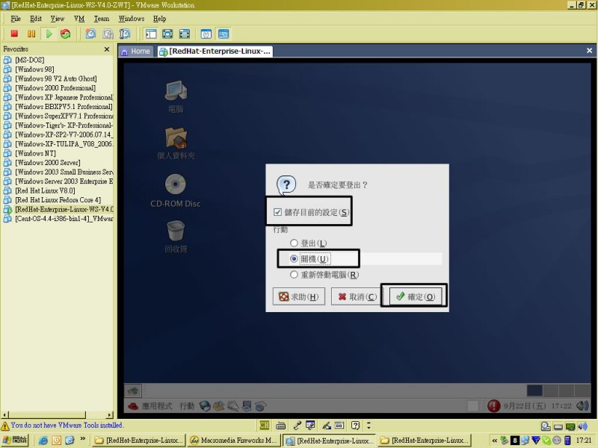Toggle the Favorites sidebar toolbar icon
This screenshot has width=598, height=448.
151,34
